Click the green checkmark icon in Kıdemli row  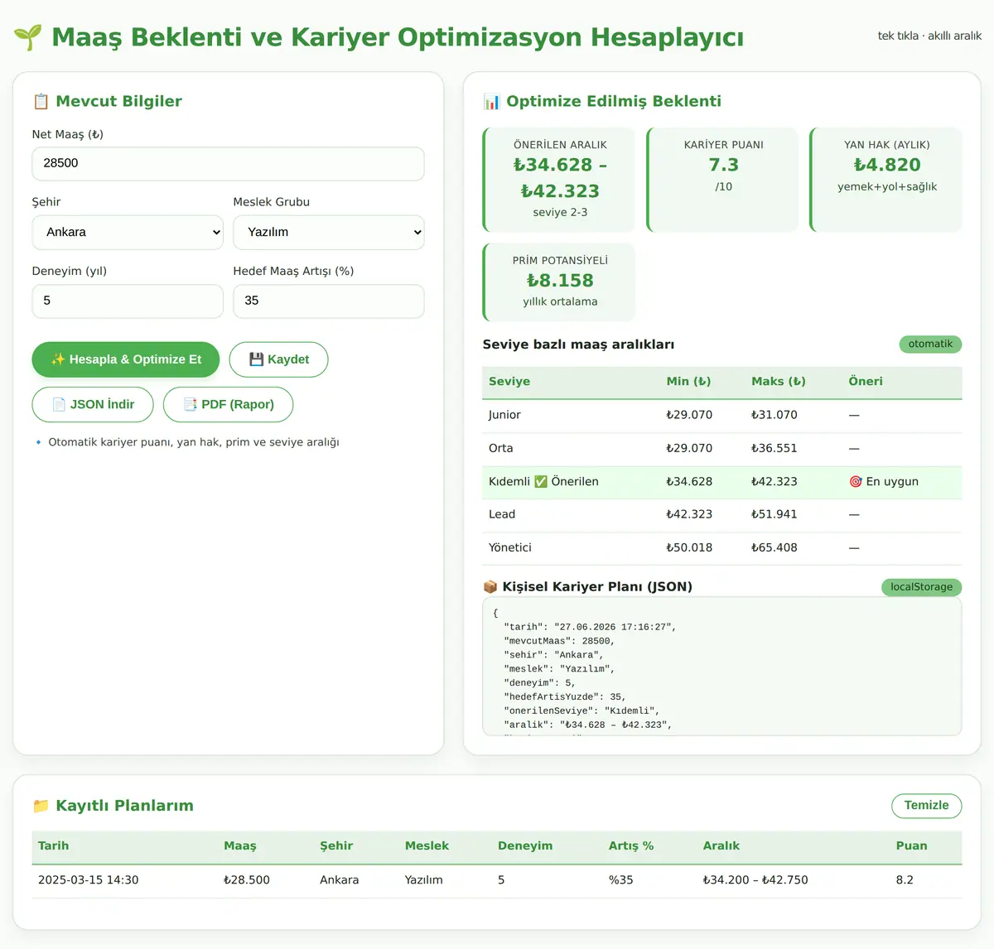click(541, 481)
